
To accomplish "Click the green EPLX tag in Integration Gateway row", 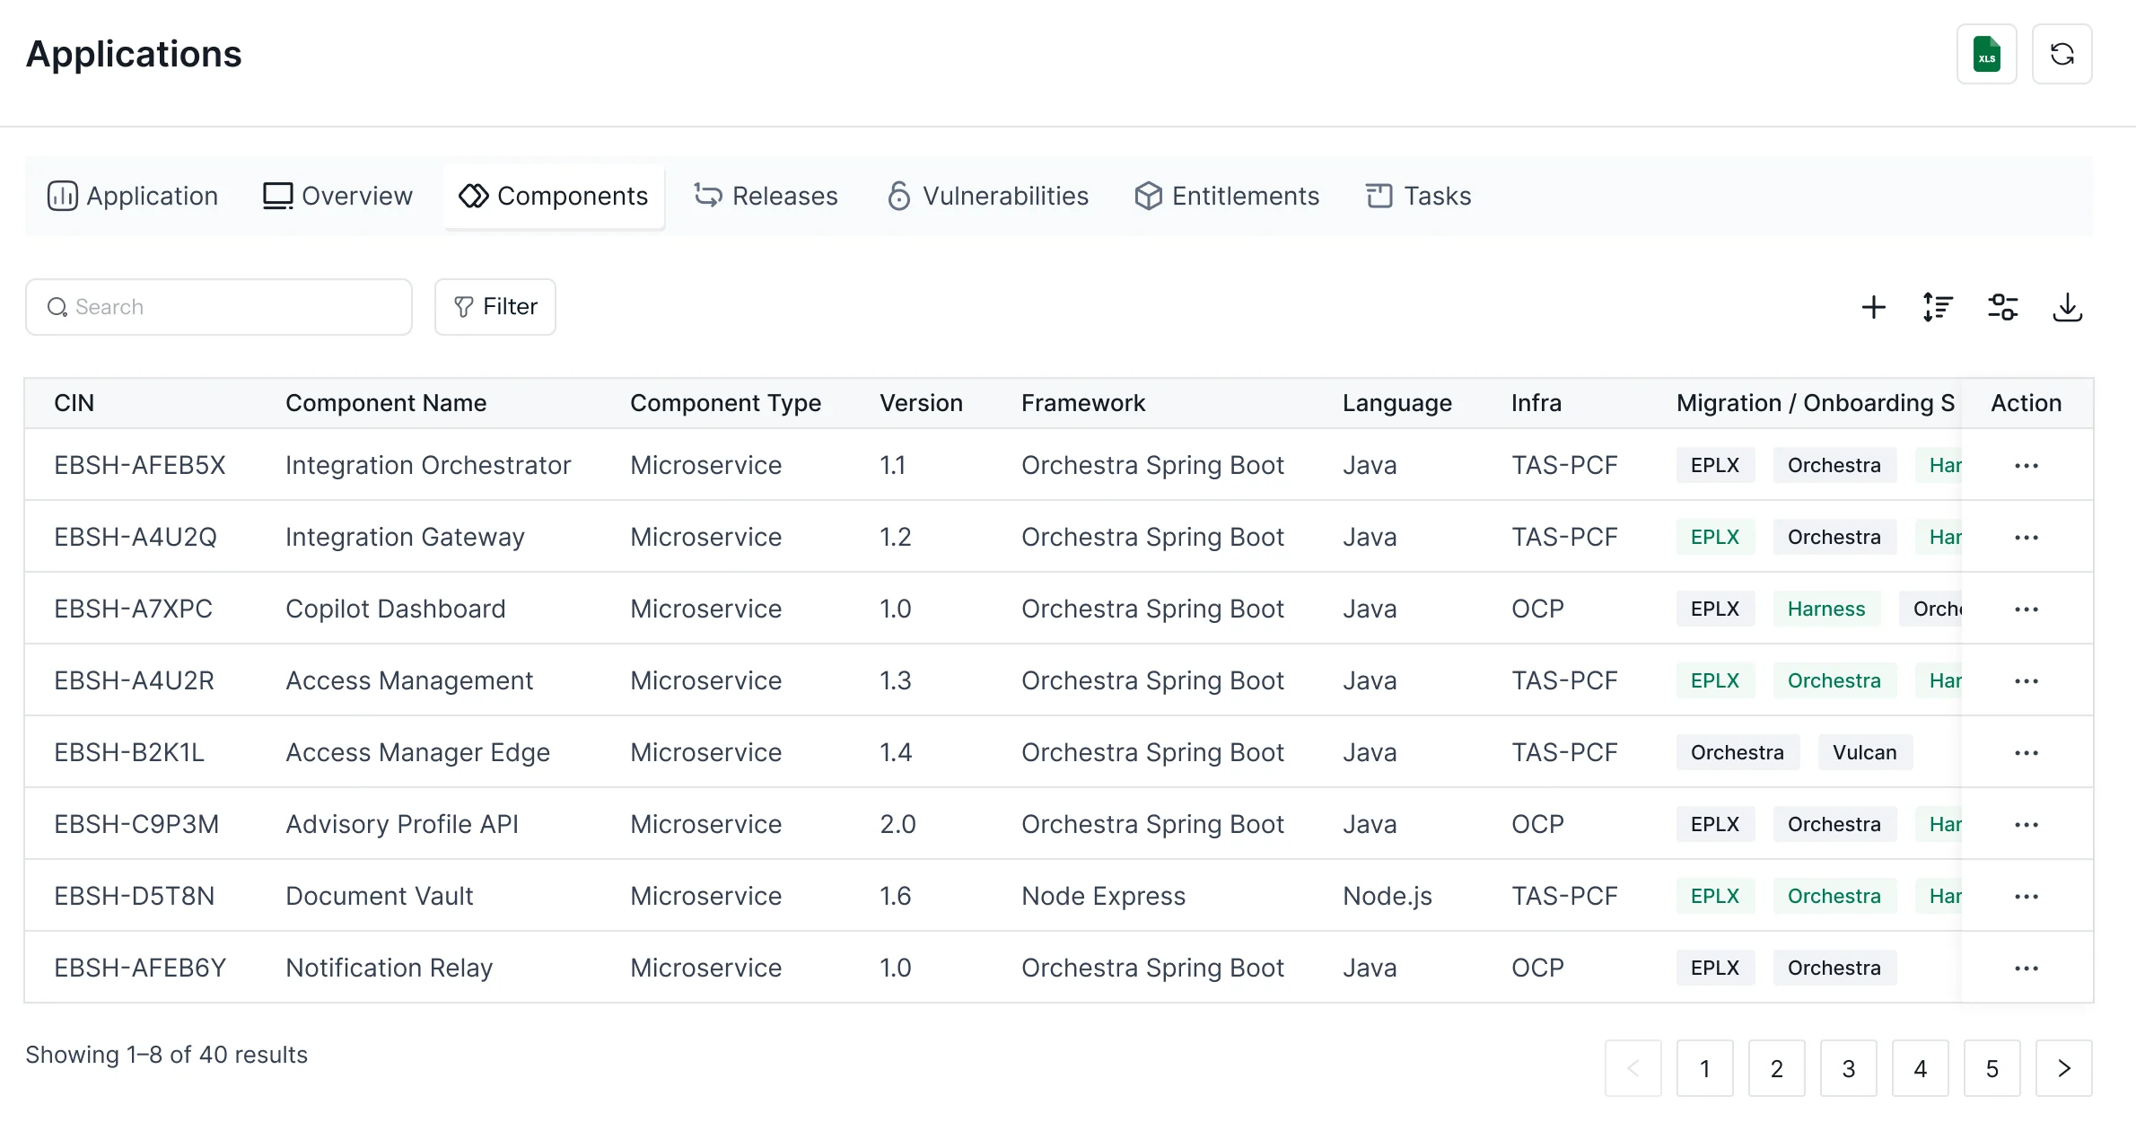I will (x=1714, y=537).
